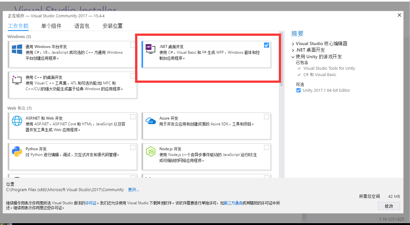
Task: Click the workloads list vertical scrollbar
Action: point(281,59)
